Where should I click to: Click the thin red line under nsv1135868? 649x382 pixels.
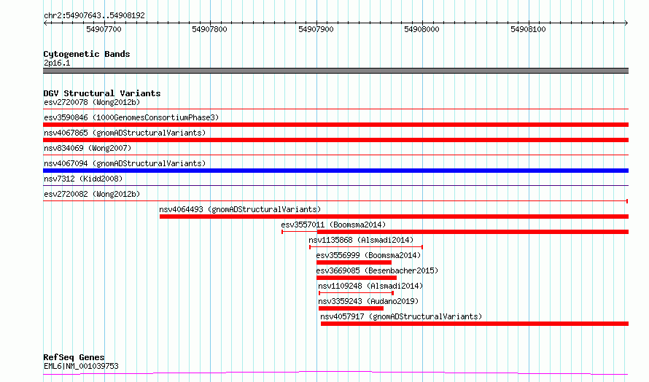[x=366, y=247]
